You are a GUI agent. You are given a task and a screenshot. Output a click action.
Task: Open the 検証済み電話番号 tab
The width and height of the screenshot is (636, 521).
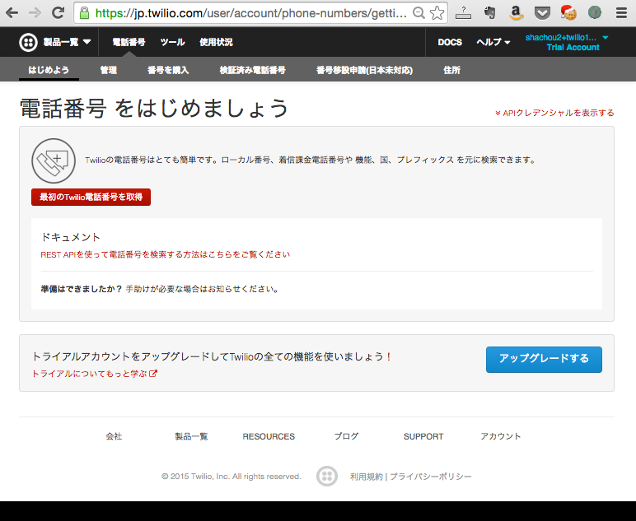252,70
